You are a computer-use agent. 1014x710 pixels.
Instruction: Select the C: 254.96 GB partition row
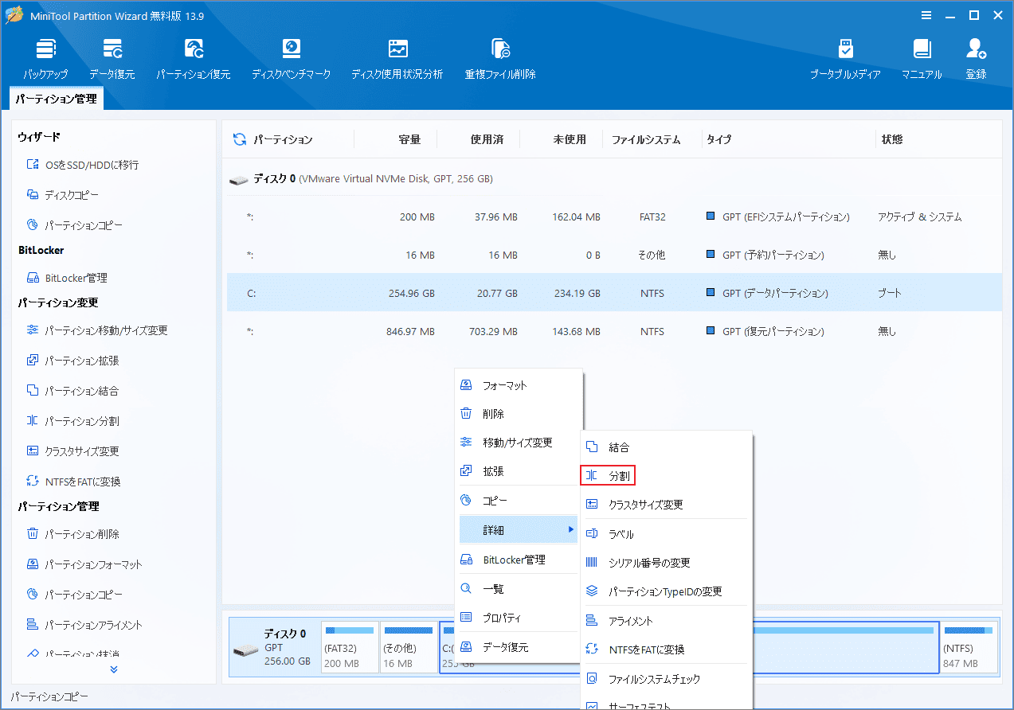click(x=614, y=293)
